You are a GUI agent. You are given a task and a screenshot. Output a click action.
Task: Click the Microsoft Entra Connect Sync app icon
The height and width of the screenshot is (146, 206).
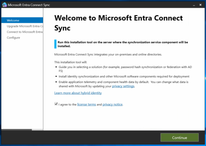click(x=4, y=5)
